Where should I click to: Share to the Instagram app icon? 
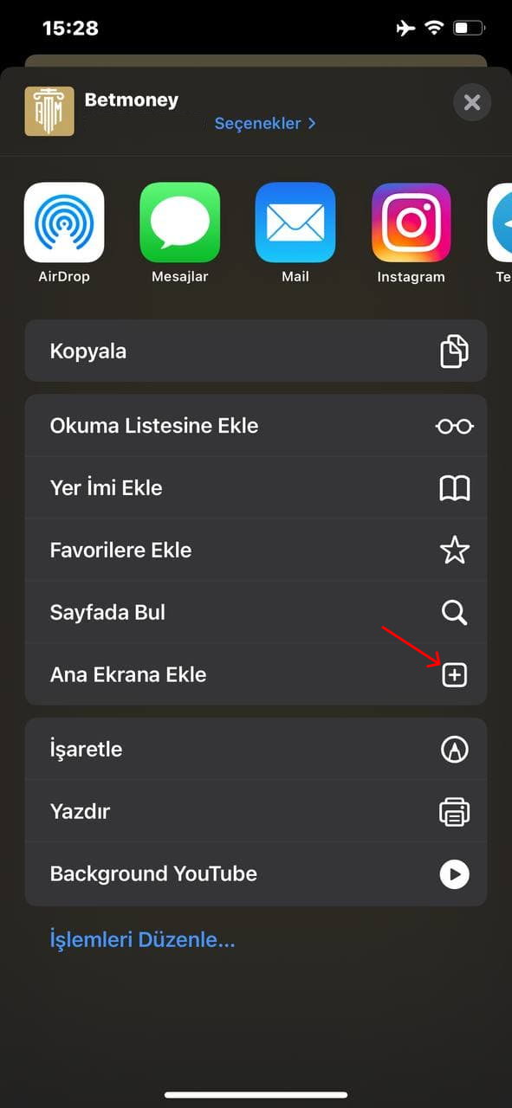(412, 222)
